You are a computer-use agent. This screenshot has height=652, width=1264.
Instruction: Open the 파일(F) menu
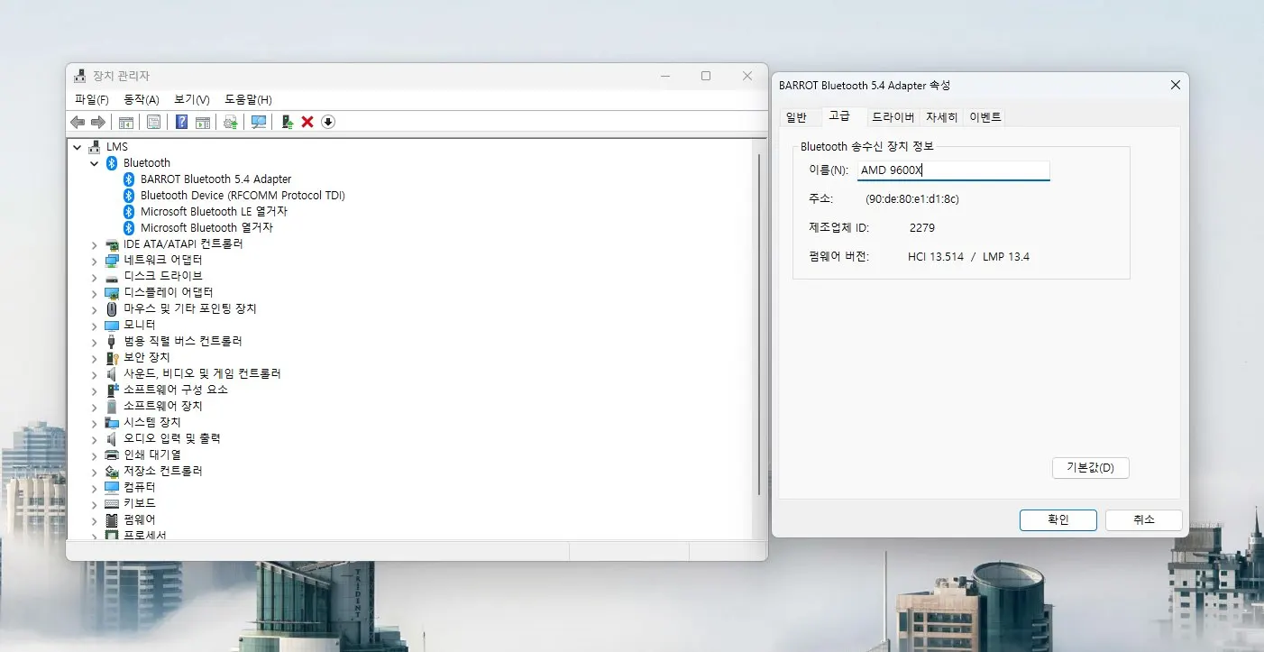pyautogui.click(x=92, y=99)
